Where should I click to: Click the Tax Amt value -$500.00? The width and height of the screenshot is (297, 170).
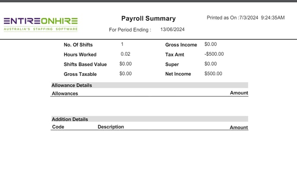coord(214,54)
